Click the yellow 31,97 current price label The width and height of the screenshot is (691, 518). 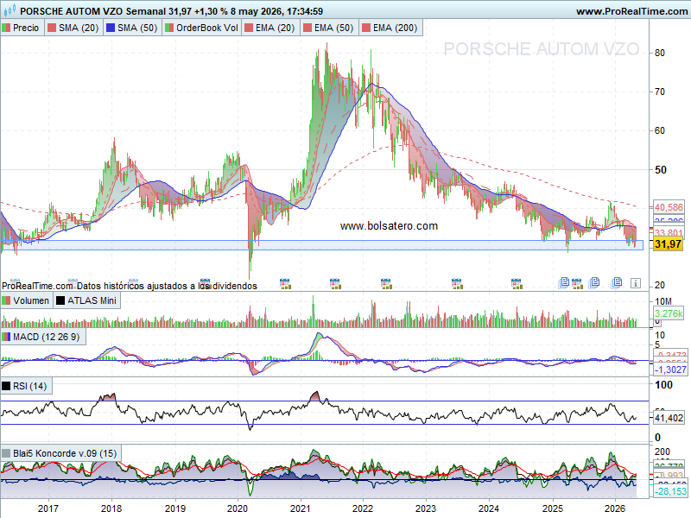point(668,244)
